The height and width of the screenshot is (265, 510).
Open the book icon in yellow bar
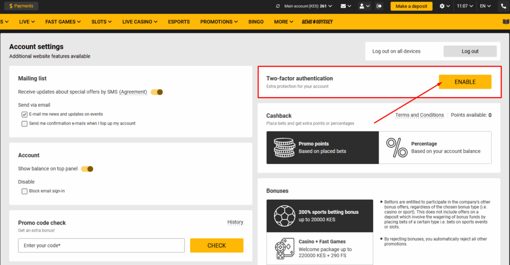[x=506, y=22]
